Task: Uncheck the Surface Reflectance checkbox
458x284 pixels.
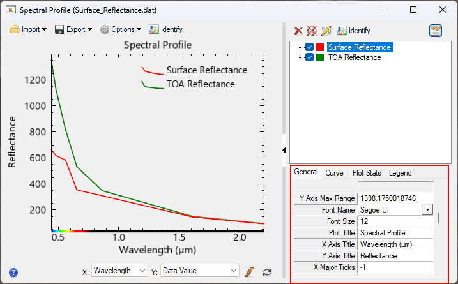Action: [309, 47]
